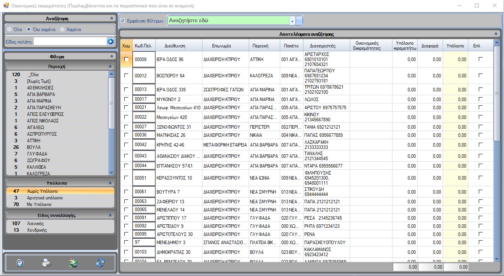The height and width of the screenshot is (276, 504).
Task: Collapse the Υπόλοιπο filter section
Action: pyautogui.click(x=110, y=183)
